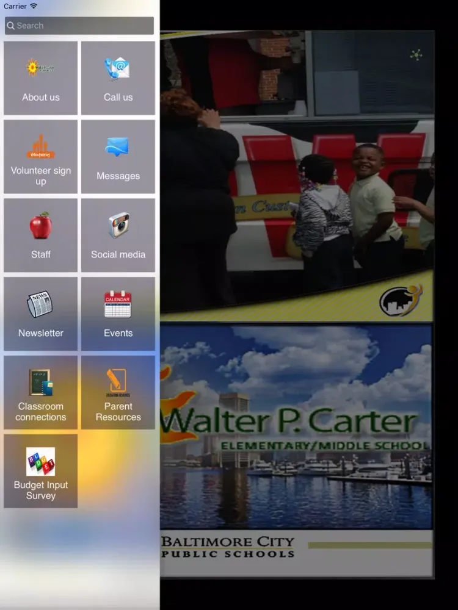
Task: Select the About us label
Action: [x=40, y=97]
